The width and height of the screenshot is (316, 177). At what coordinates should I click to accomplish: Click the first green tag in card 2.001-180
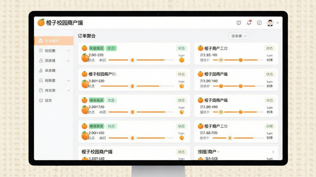tap(97, 126)
